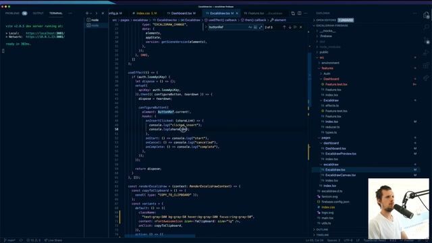Click the Split Editor Right icon

pos(300,13)
